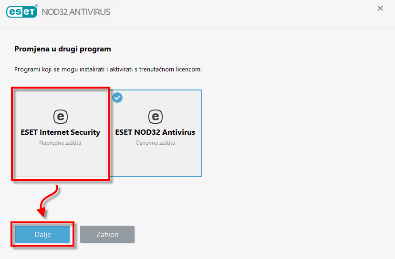
Task: Click the 'Osnovna zaštita' subtitle
Action: (155, 142)
